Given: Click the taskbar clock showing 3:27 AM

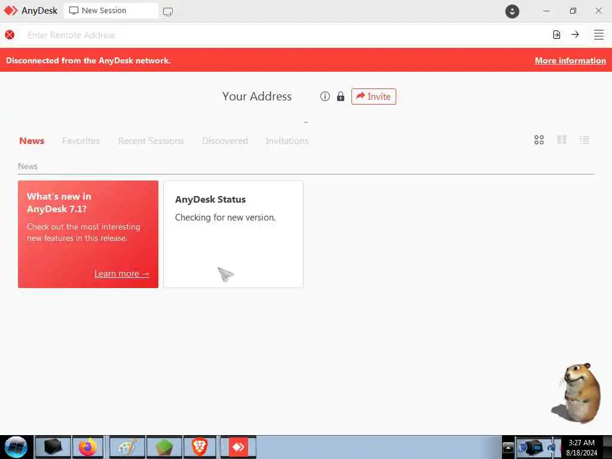Looking at the screenshot, I should click(582, 448).
